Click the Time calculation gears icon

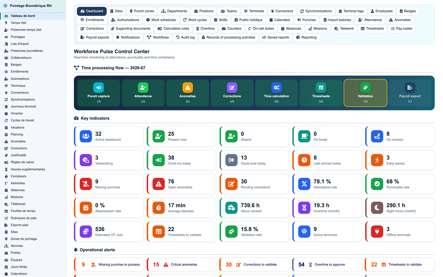[x=277, y=88]
